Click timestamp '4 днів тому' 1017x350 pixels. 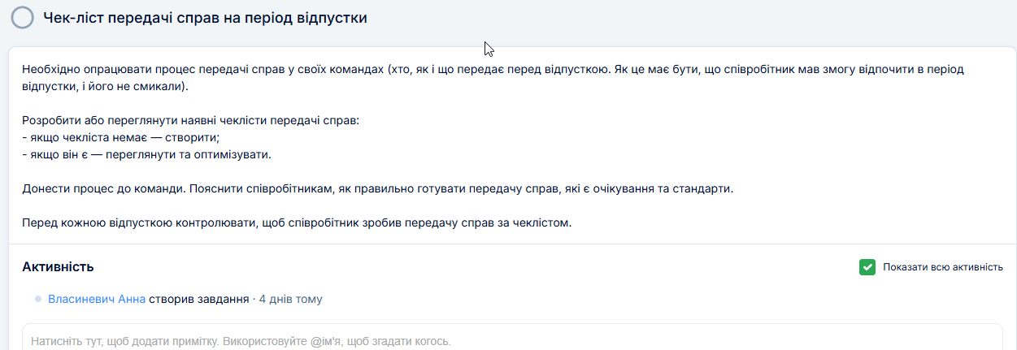(x=290, y=299)
